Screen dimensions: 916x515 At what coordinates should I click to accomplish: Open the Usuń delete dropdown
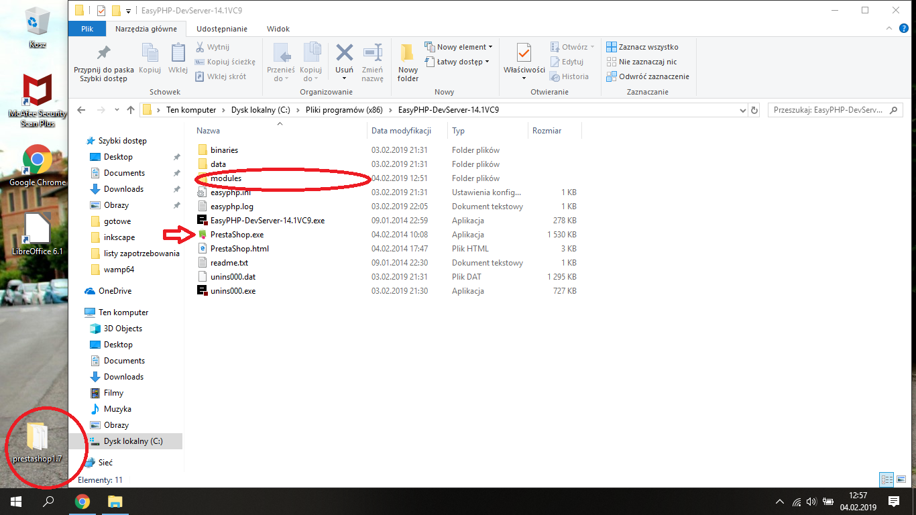click(x=345, y=62)
